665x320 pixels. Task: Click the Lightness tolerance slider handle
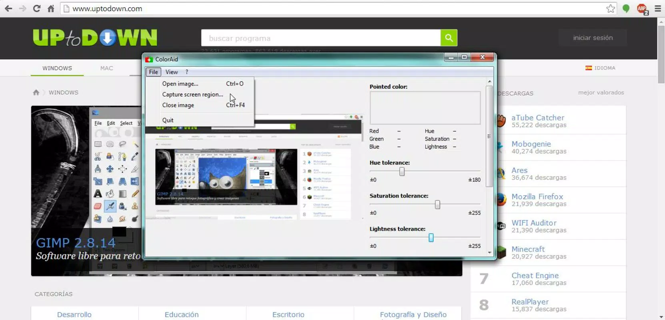(x=431, y=238)
